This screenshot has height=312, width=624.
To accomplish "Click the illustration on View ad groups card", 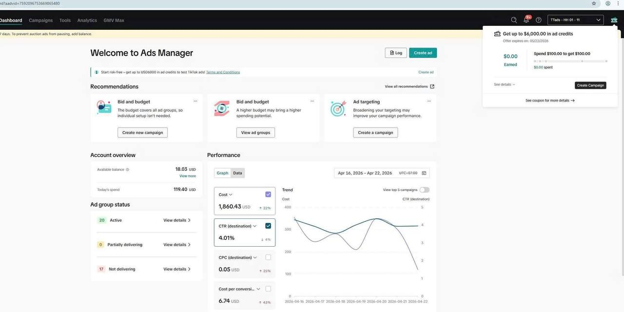I will tap(222, 108).
